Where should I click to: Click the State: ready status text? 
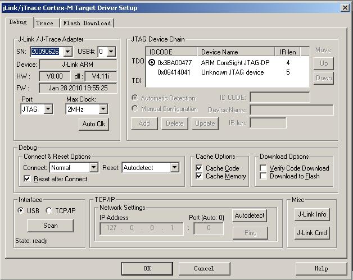coord(31,241)
